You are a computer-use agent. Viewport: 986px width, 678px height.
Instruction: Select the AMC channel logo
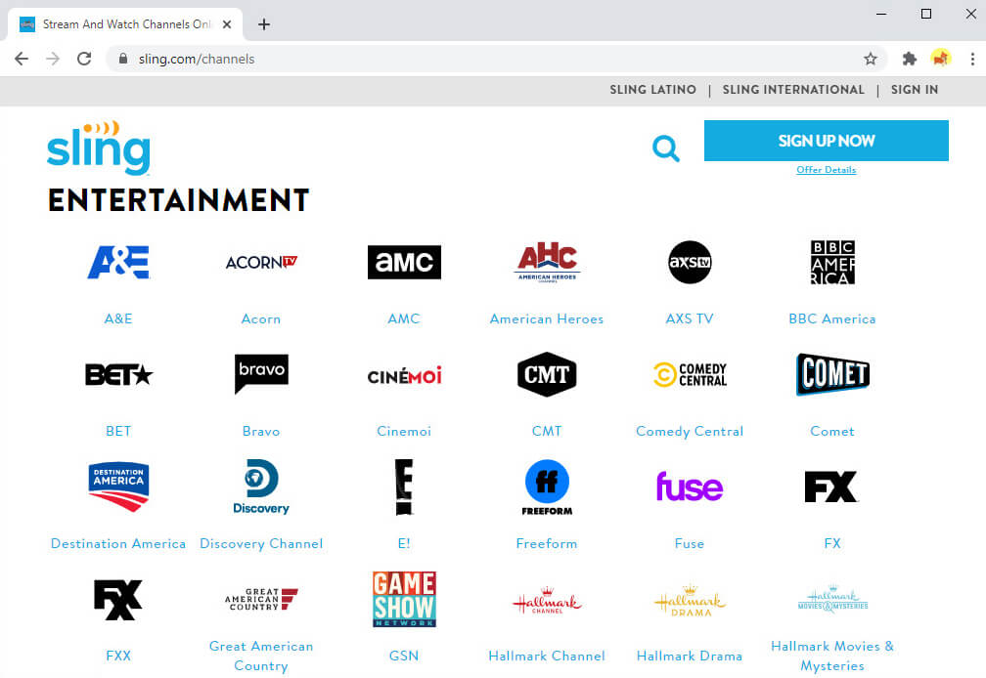(x=404, y=262)
